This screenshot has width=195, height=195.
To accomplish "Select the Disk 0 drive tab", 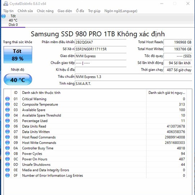I will [x=13, y=21].
